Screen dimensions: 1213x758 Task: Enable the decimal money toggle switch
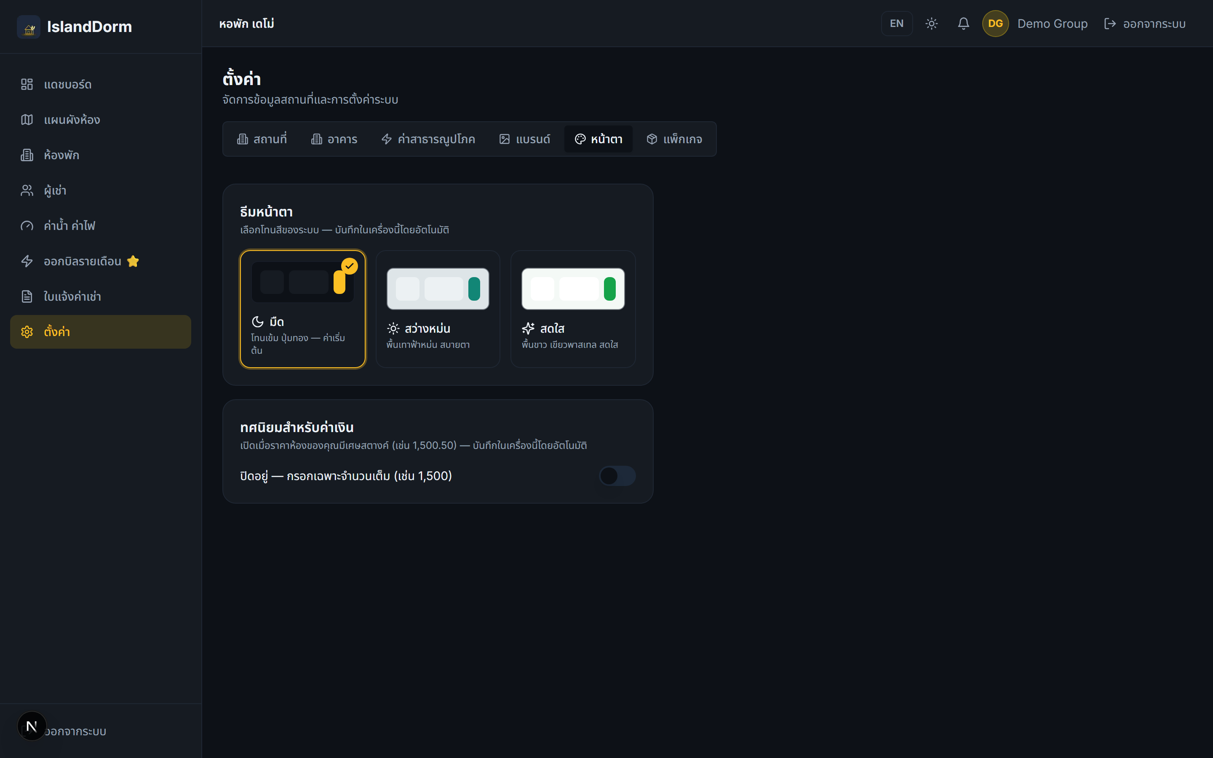[617, 476]
